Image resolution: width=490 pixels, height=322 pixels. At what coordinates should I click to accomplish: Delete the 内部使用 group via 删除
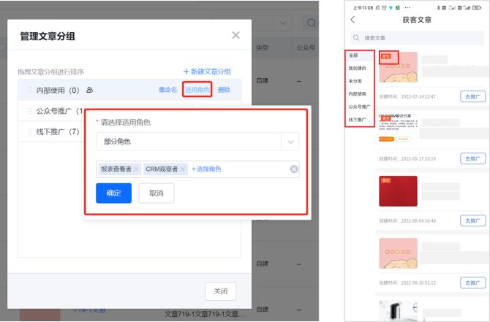point(224,90)
